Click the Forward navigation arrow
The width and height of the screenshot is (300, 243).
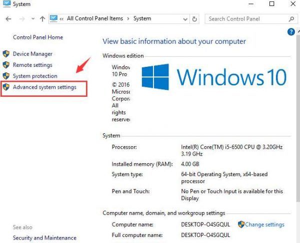[21, 19]
